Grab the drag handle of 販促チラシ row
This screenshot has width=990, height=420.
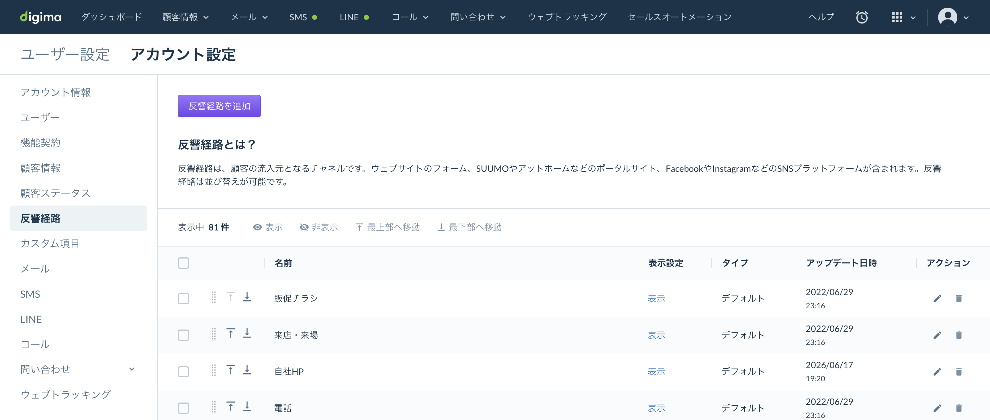(214, 297)
